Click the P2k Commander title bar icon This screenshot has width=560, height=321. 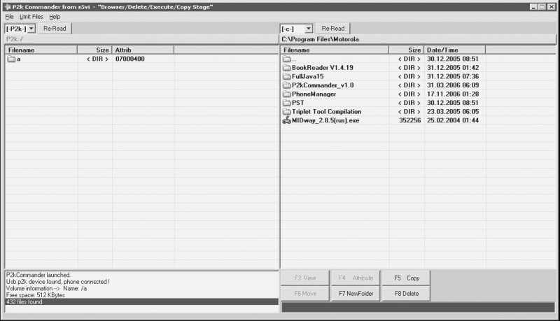click(7, 7)
